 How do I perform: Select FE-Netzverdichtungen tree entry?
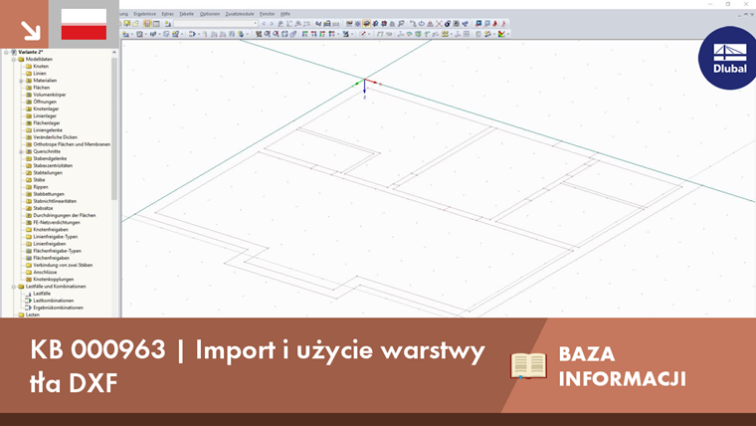coord(57,222)
